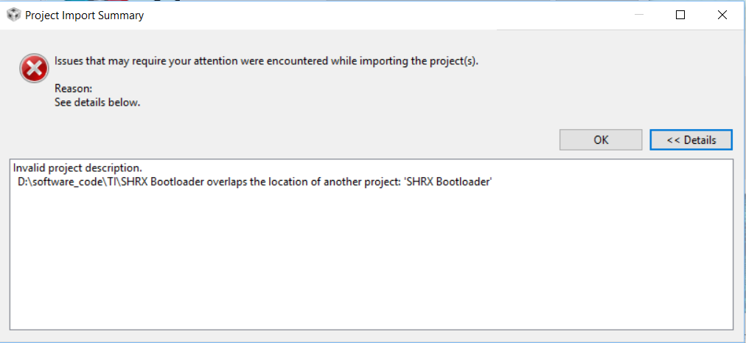Close the Project Import Summary dialog
The image size is (746, 343).
[722, 15]
